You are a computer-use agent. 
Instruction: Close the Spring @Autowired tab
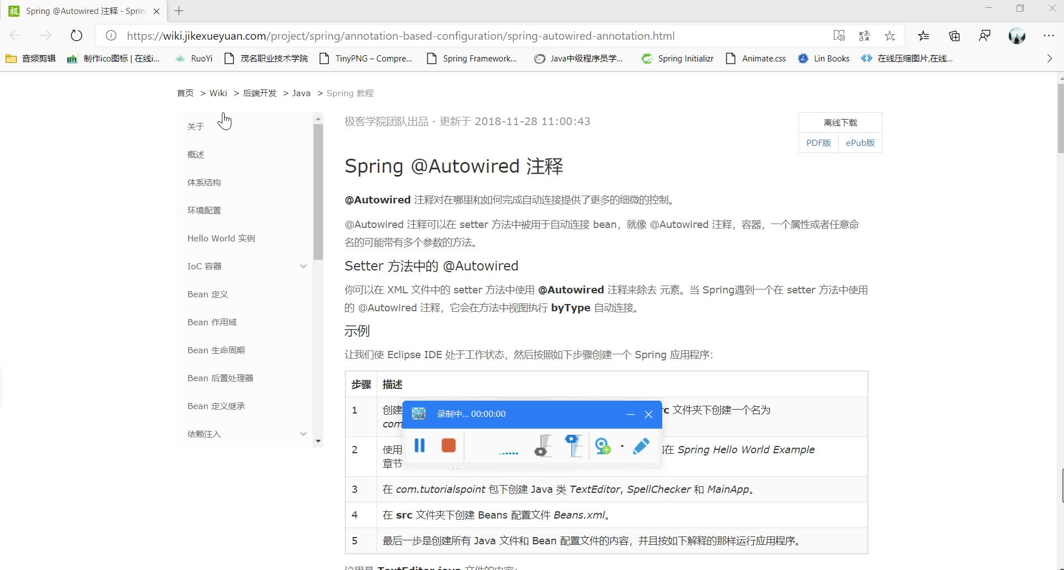point(156,11)
